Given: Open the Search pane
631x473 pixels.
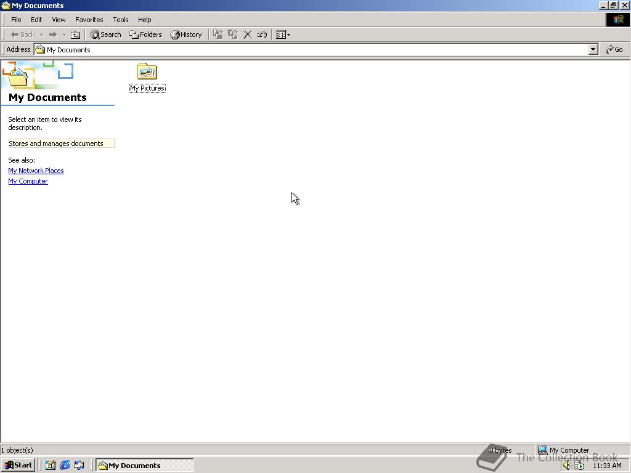Looking at the screenshot, I should click(105, 34).
